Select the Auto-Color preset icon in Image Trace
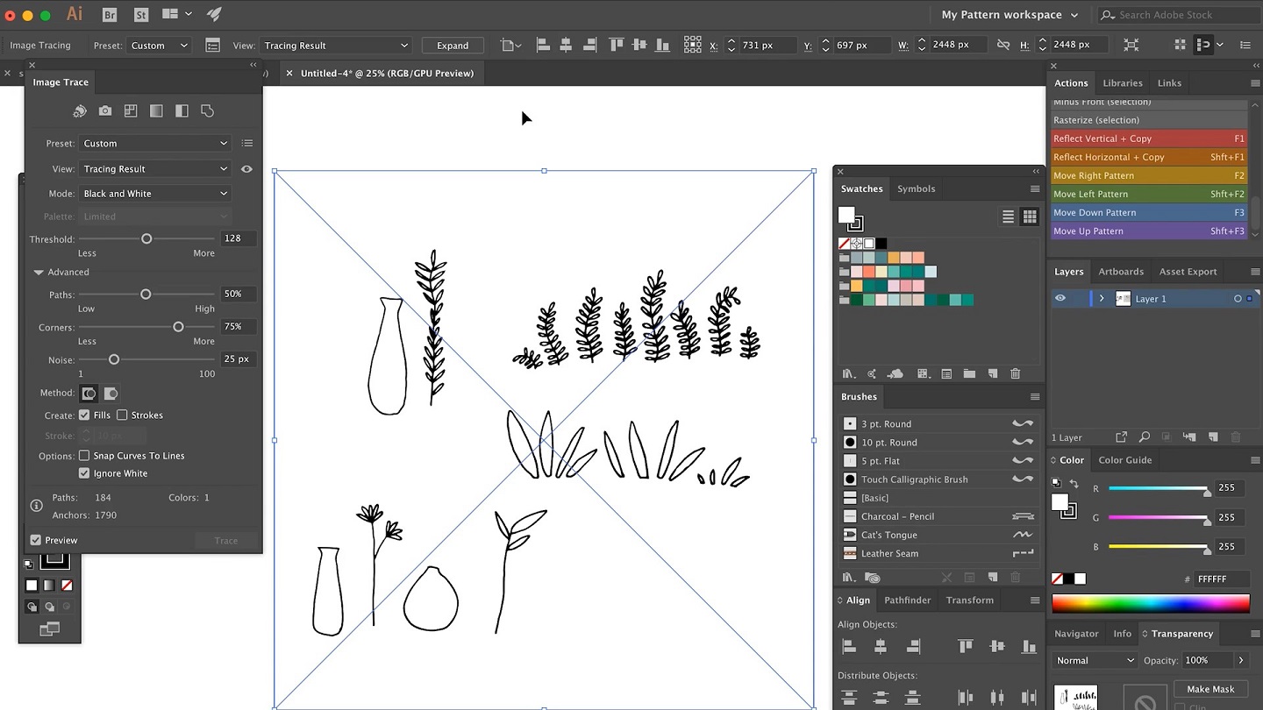 [80, 110]
